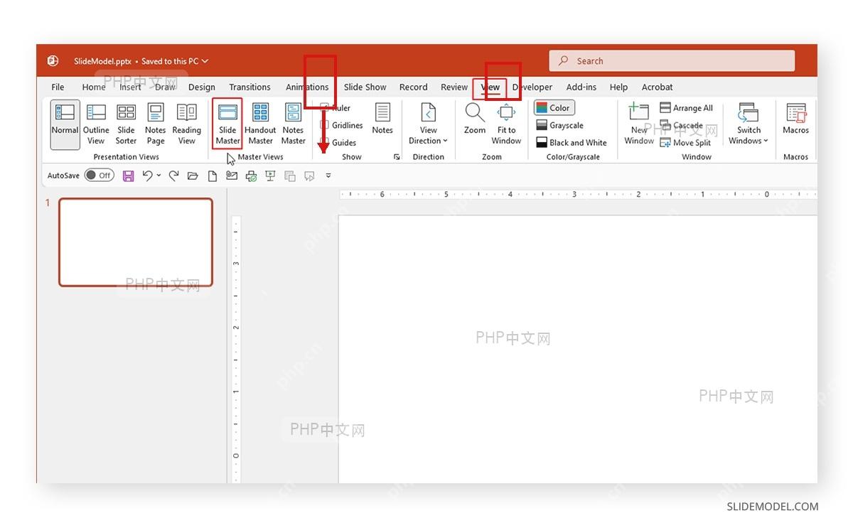Open Customize Quick Access Toolbar dropdown
This screenshot has height=528, width=853.
328,176
